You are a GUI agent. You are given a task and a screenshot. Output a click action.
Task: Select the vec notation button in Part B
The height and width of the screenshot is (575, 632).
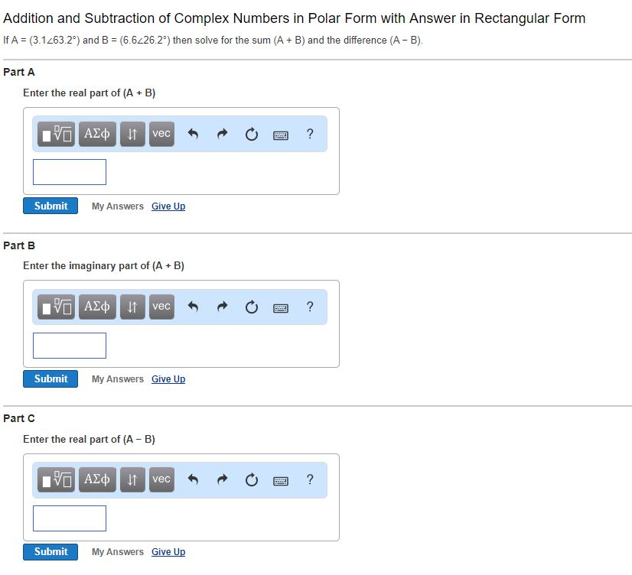pyautogui.click(x=161, y=307)
